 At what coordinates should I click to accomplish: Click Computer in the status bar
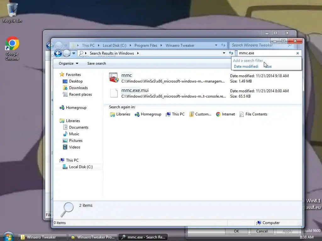tap(268, 223)
